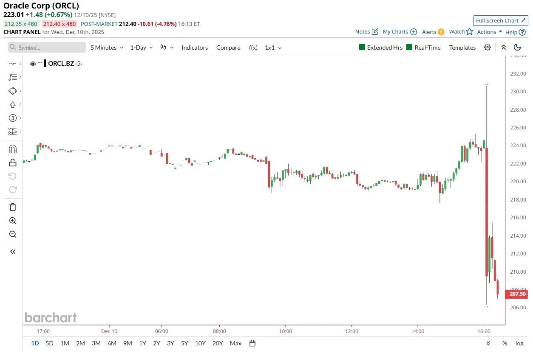Image resolution: width=533 pixels, height=353 pixels.
Task: Click the 207.50 current price label
Action: (517, 294)
